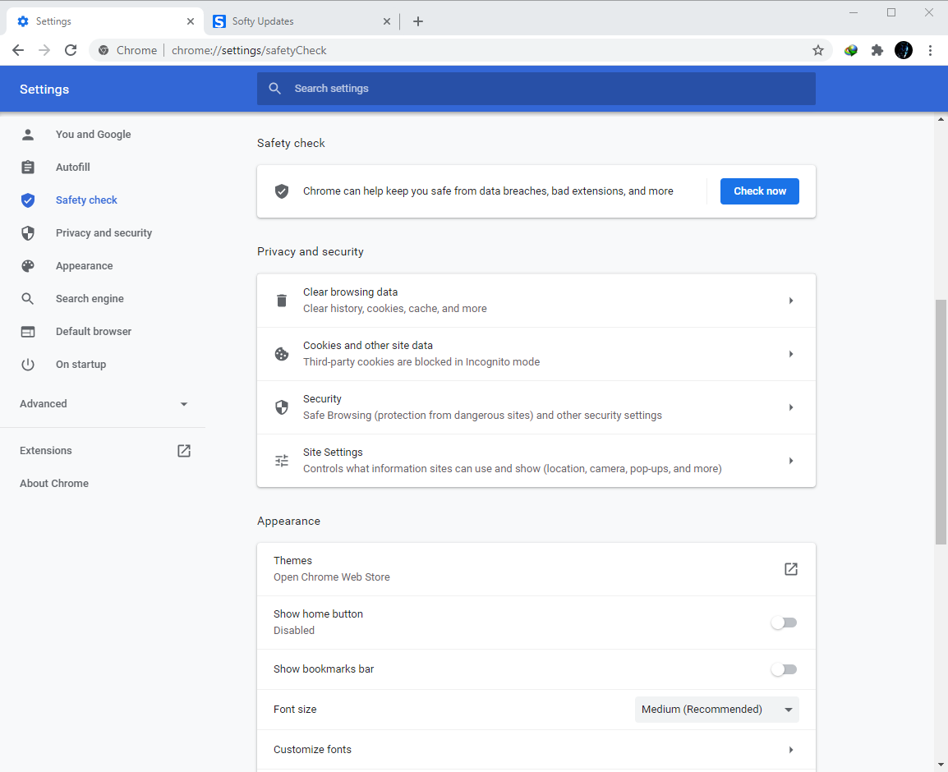This screenshot has height=772, width=948.
Task: Open the Extensions puzzle icon
Action: point(877,50)
